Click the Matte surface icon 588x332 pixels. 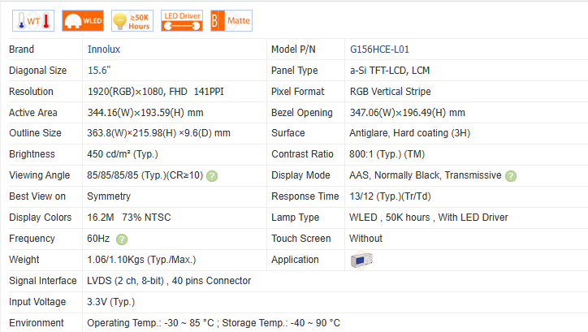pyautogui.click(x=230, y=20)
